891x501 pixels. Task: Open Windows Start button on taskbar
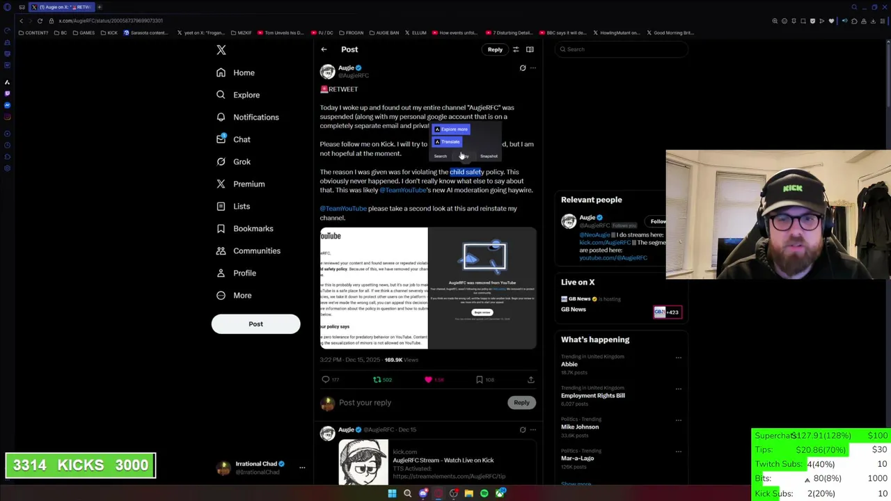click(x=392, y=493)
